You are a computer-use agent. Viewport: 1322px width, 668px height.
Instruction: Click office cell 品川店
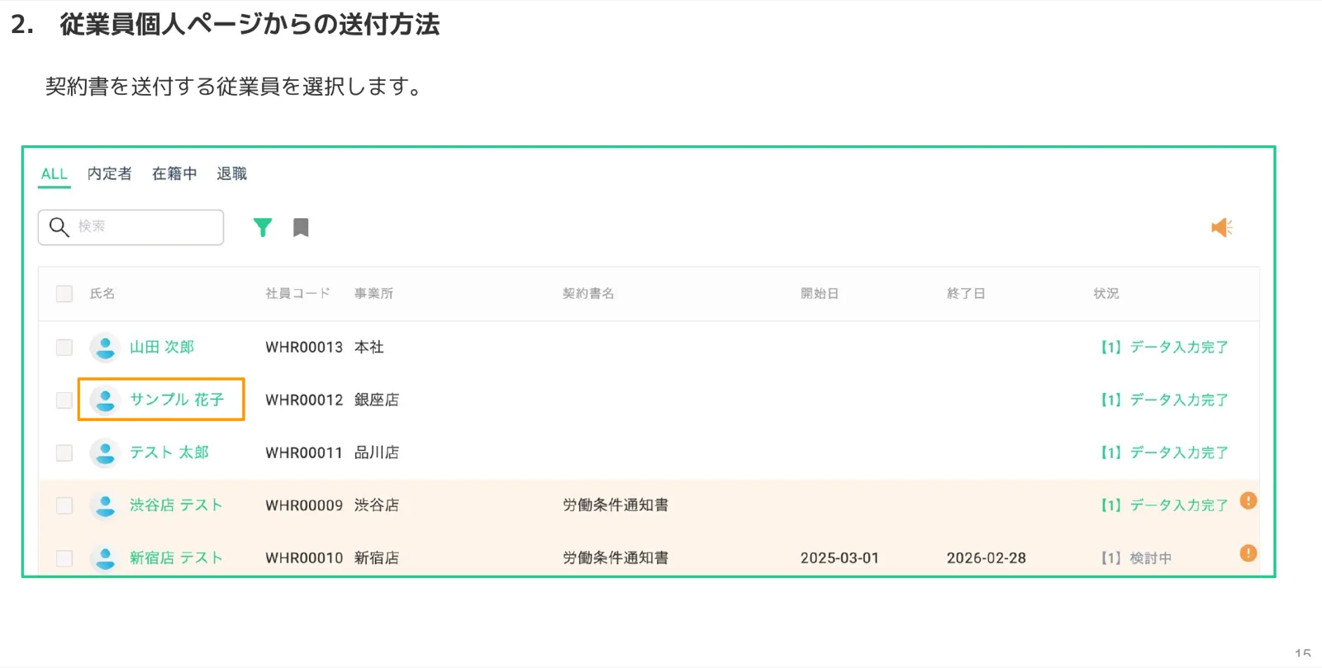377,453
